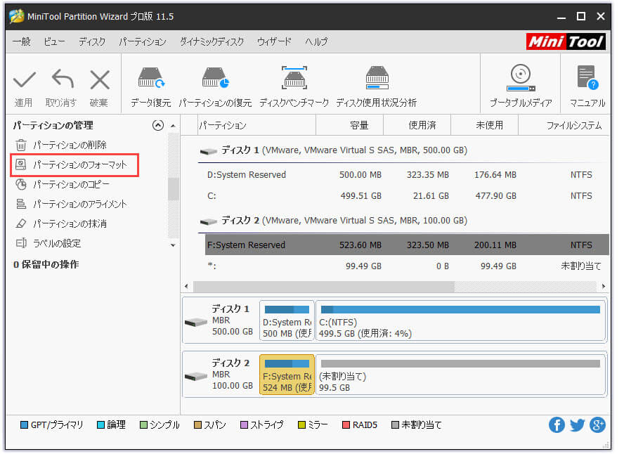Select the C:(NTFS) block in disk map

tap(461, 320)
